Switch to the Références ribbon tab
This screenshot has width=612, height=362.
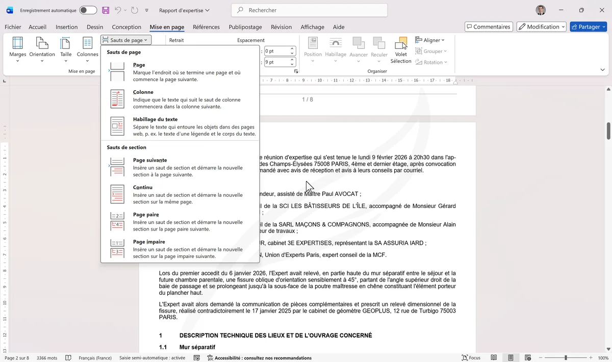206,27
